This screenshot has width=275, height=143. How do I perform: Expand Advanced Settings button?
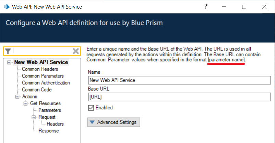click(x=113, y=122)
